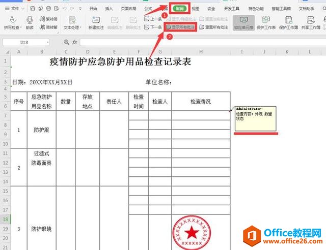Click inside the formula bar input
The image size is (326, 250).
pyautogui.click(x=203, y=42)
